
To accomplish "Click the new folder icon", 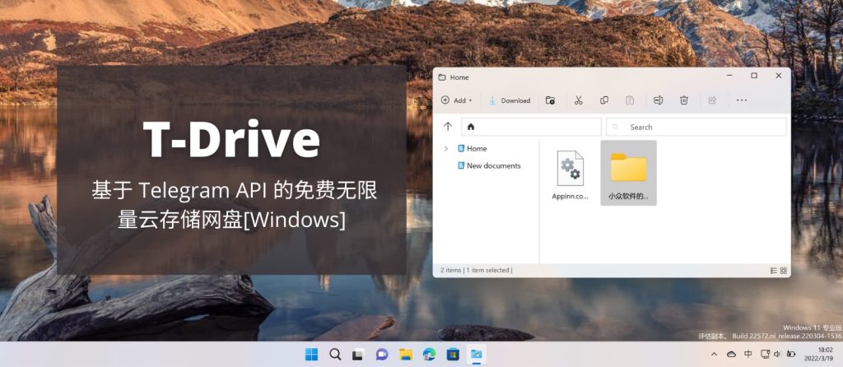I will [x=550, y=100].
